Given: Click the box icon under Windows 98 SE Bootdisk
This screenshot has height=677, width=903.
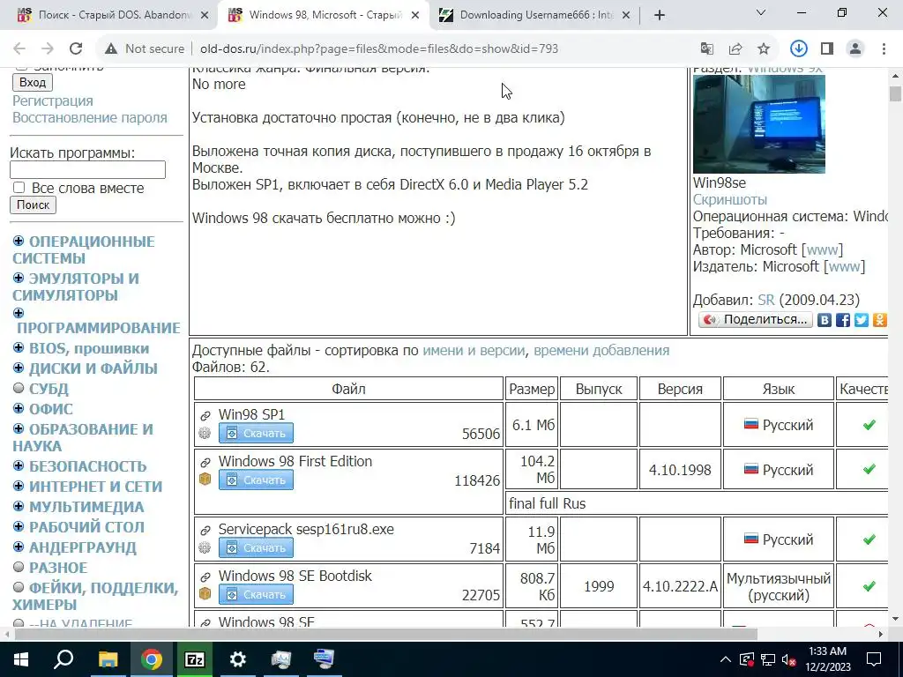Looking at the screenshot, I should 205,593.
